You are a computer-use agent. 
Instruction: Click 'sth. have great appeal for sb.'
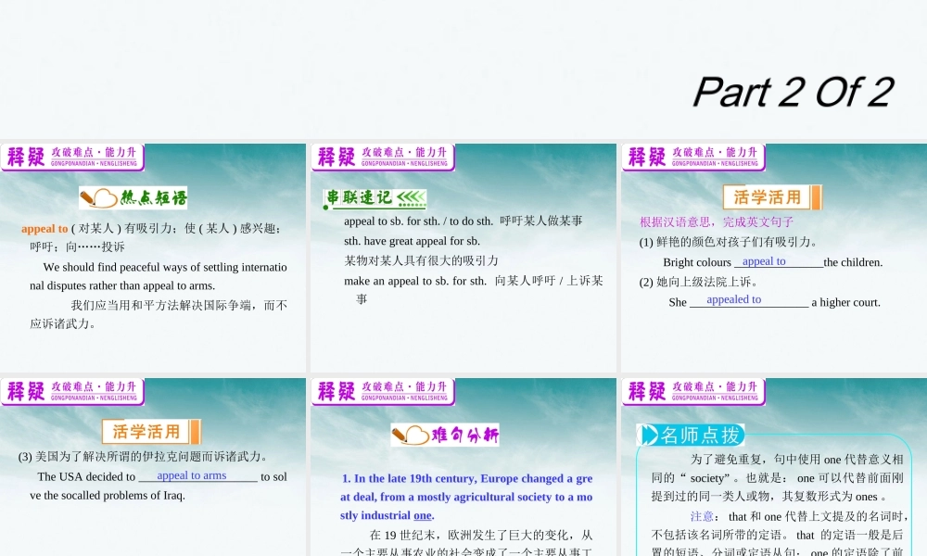tap(413, 241)
